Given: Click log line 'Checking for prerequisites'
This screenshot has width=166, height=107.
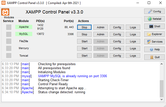Looking at the screenshot, I should (x=57, y=64).
